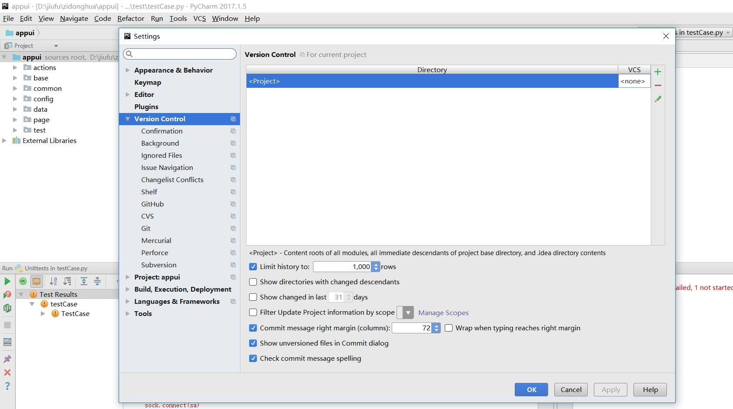The width and height of the screenshot is (733, 409).
Task: Click the Collapse All icon in test toolbar
Action: click(97, 281)
